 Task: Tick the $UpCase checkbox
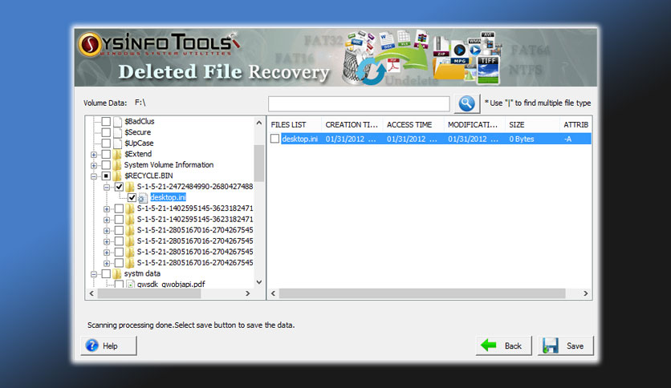click(x=106, y=143)
